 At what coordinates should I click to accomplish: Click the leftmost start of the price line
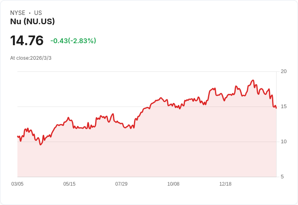[x=18, y=136]
